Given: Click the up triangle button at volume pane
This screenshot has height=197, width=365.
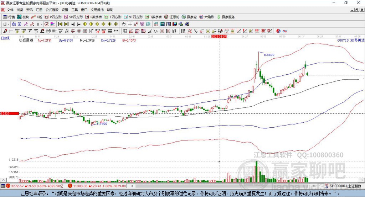Looking at the screenshot, I should click(3, 180).
